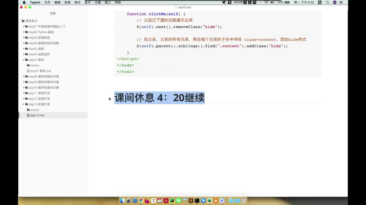Click the 文件 sidebar header
Viewport: 366px width, 205px height.
53,13
